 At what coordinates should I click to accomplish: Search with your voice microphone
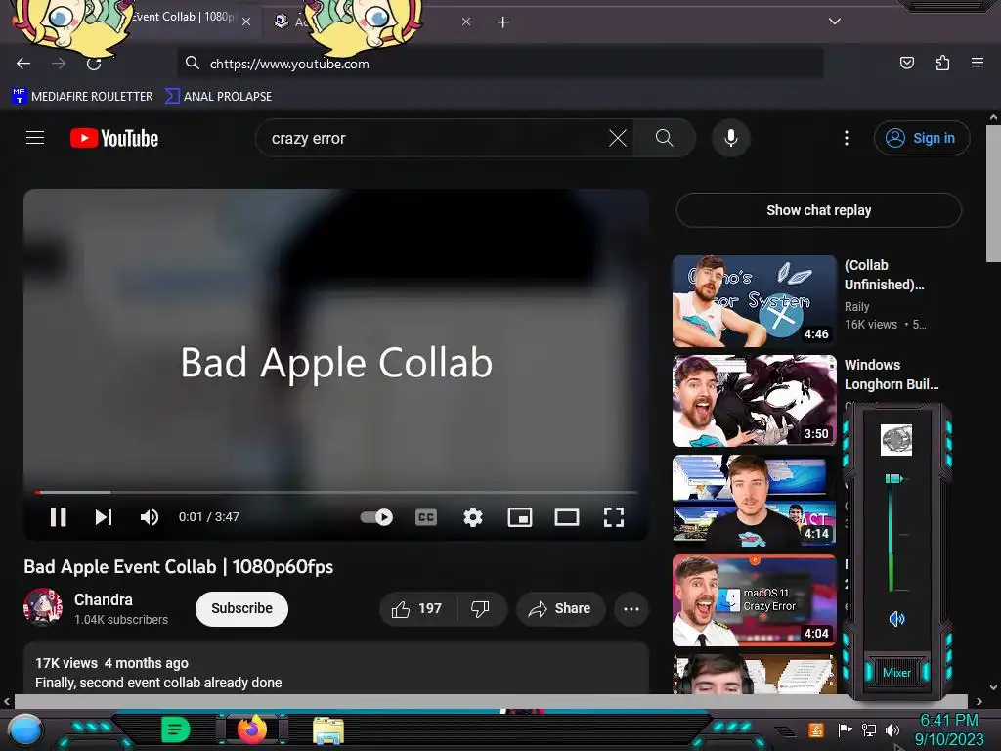(731, 138)
